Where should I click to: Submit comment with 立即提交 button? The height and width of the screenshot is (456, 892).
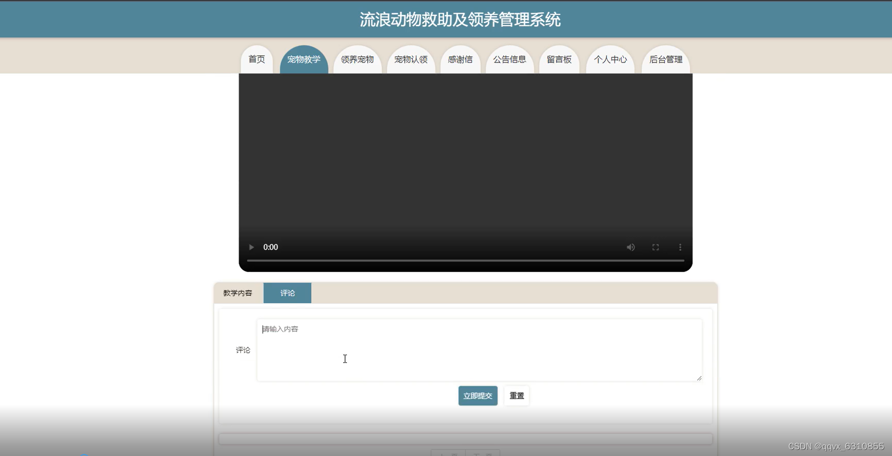[478, 396]
